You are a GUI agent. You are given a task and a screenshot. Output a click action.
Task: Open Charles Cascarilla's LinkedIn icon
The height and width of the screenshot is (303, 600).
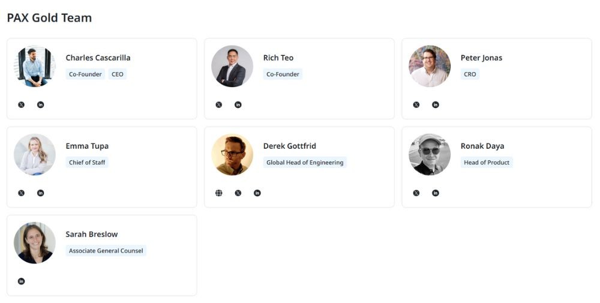41,105
